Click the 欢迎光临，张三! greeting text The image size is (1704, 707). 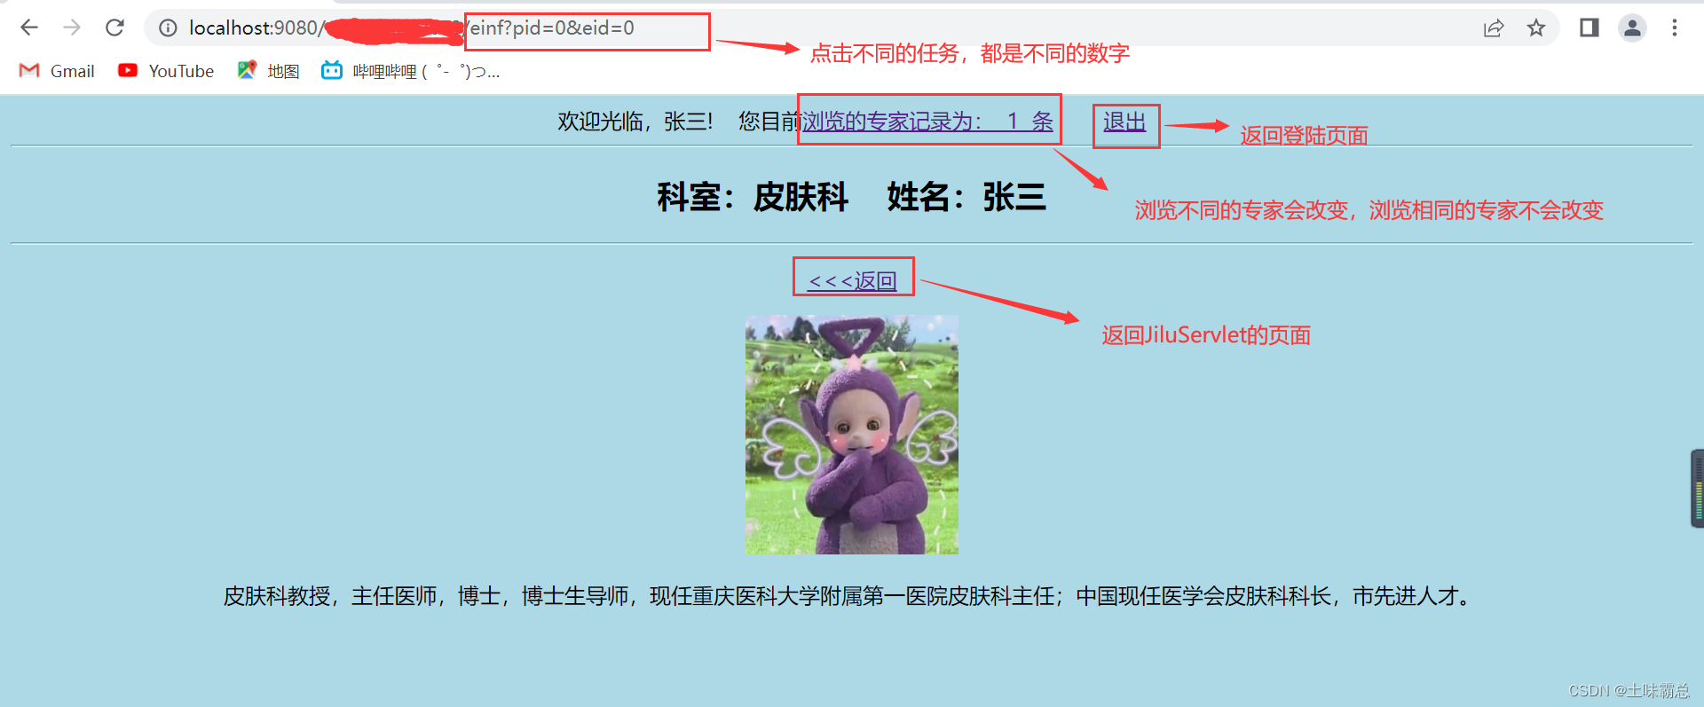(635, 122)
